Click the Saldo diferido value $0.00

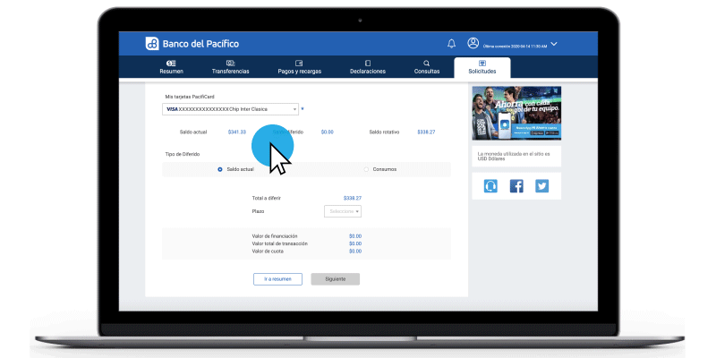[327, 132]
